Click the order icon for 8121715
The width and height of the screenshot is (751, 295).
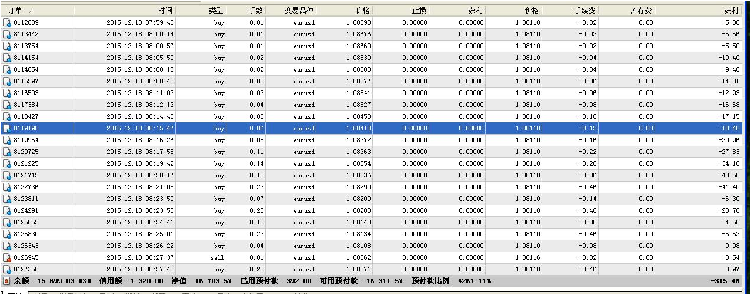tap(7, 175)
